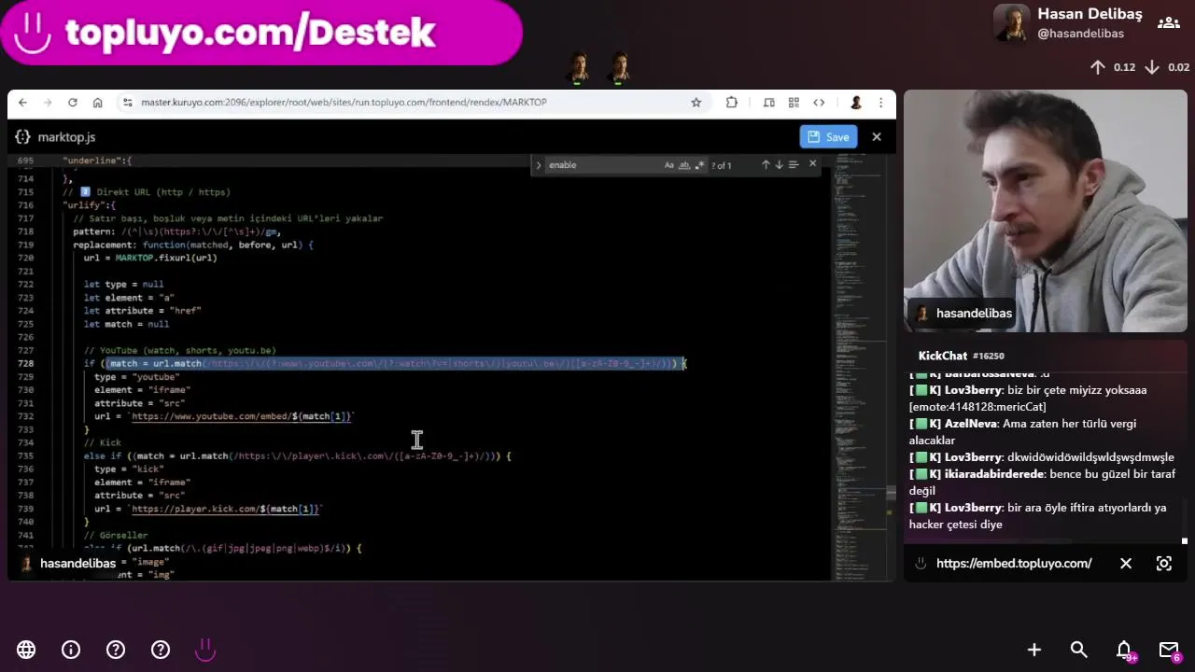
Task: Click the hasandelibas webcam video
Action: (1046, 211)
